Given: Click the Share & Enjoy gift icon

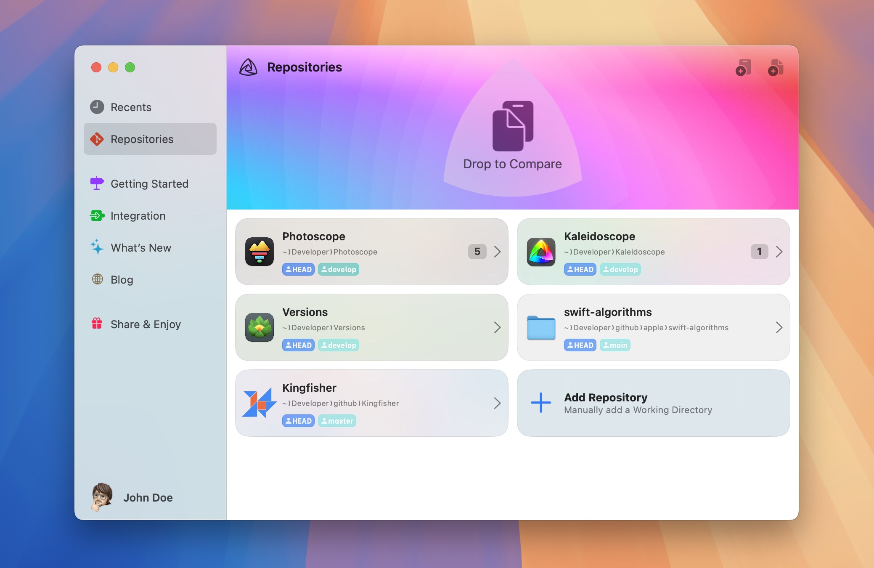Looking at the screenshot, I should [97, 323].
